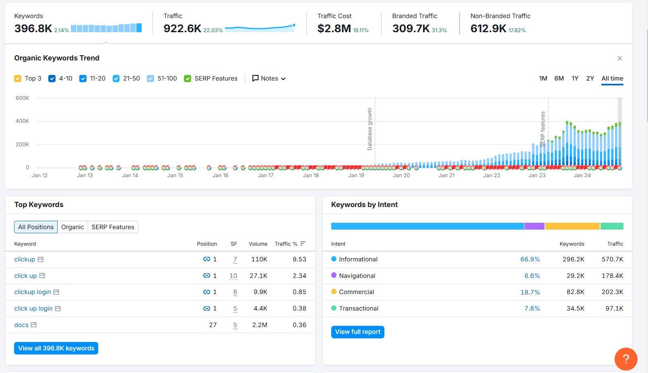
Task: Toggle the 4-10 positions checkbox
Action: click(52, 79)
